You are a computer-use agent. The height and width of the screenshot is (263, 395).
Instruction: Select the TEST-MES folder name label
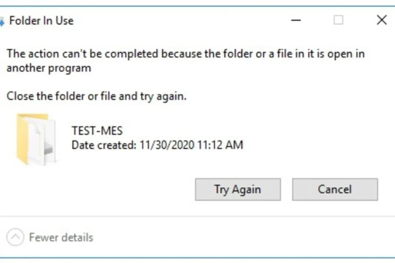[97, 131]
